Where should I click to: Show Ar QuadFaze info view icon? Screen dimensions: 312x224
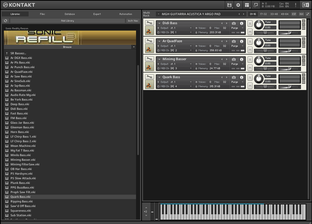[x=242, y=41]
